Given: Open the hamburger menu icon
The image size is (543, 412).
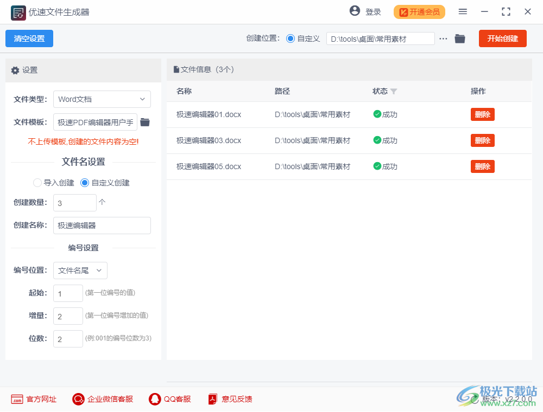Looking at the screenshot, I should (x=463, y=12).
